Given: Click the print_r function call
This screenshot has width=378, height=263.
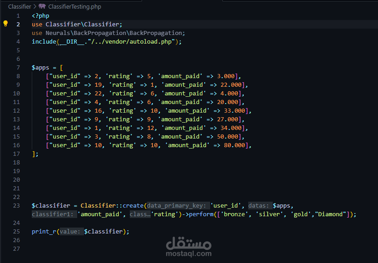Looking at the screenshot, I should (44, 232).
